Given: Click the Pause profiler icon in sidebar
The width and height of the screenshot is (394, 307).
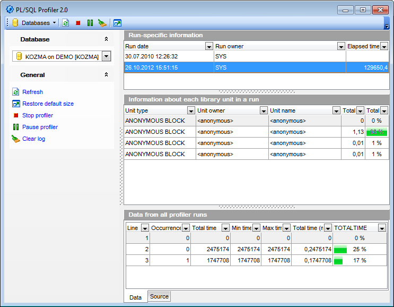Looking at the screenshot, I should pyautogui.click(x=15, y=127).
